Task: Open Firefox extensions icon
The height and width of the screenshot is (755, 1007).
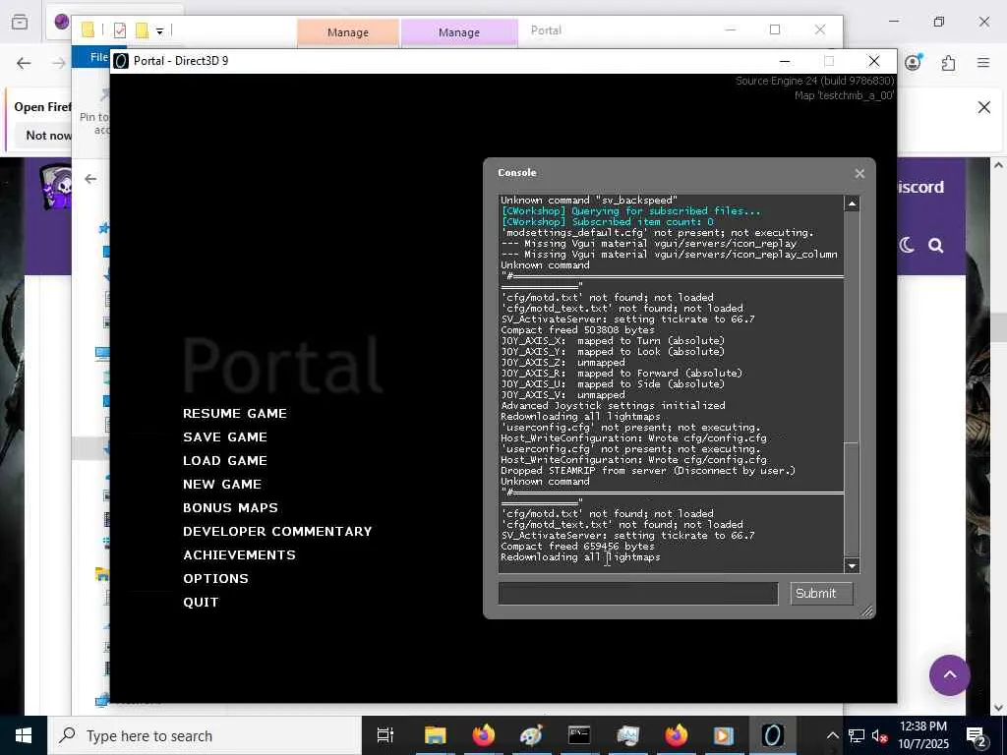Action: [x=948, y=63]
